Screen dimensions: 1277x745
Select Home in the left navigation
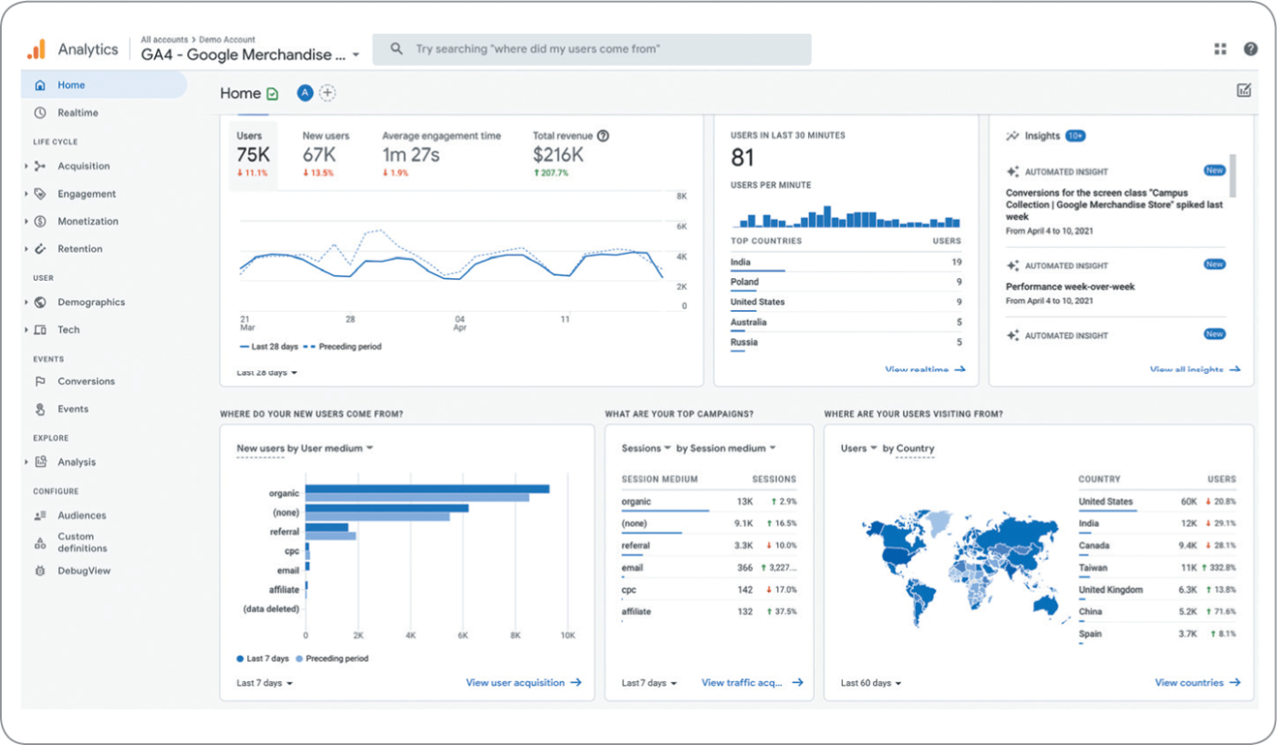click(71, 85)
